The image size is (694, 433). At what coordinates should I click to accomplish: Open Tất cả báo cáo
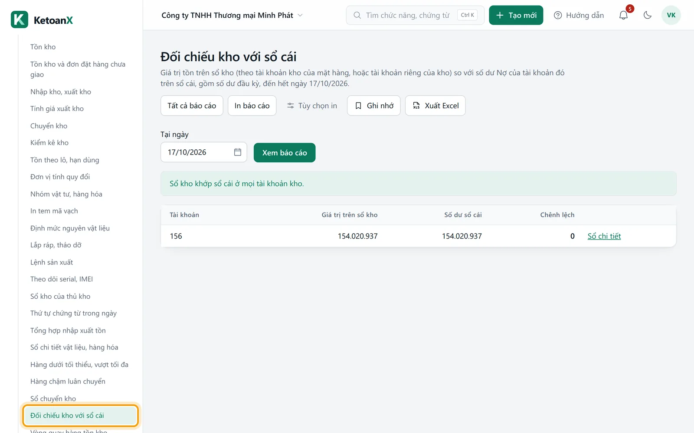click(192, 106)
